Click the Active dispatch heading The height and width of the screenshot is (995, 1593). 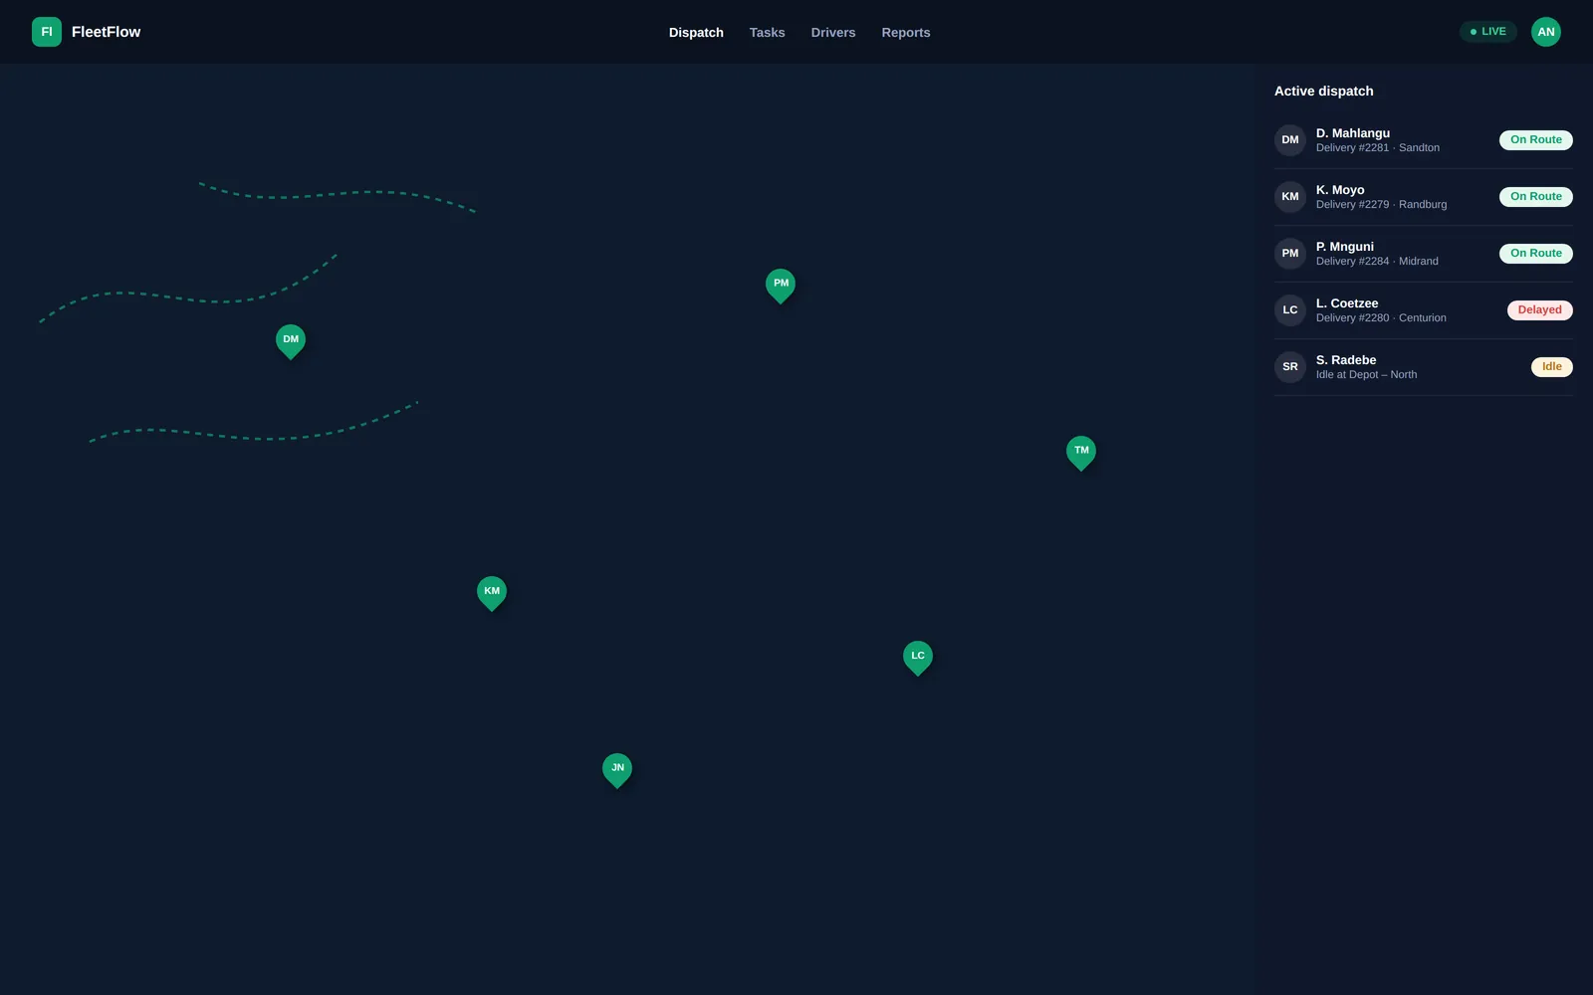(1324, 92)
